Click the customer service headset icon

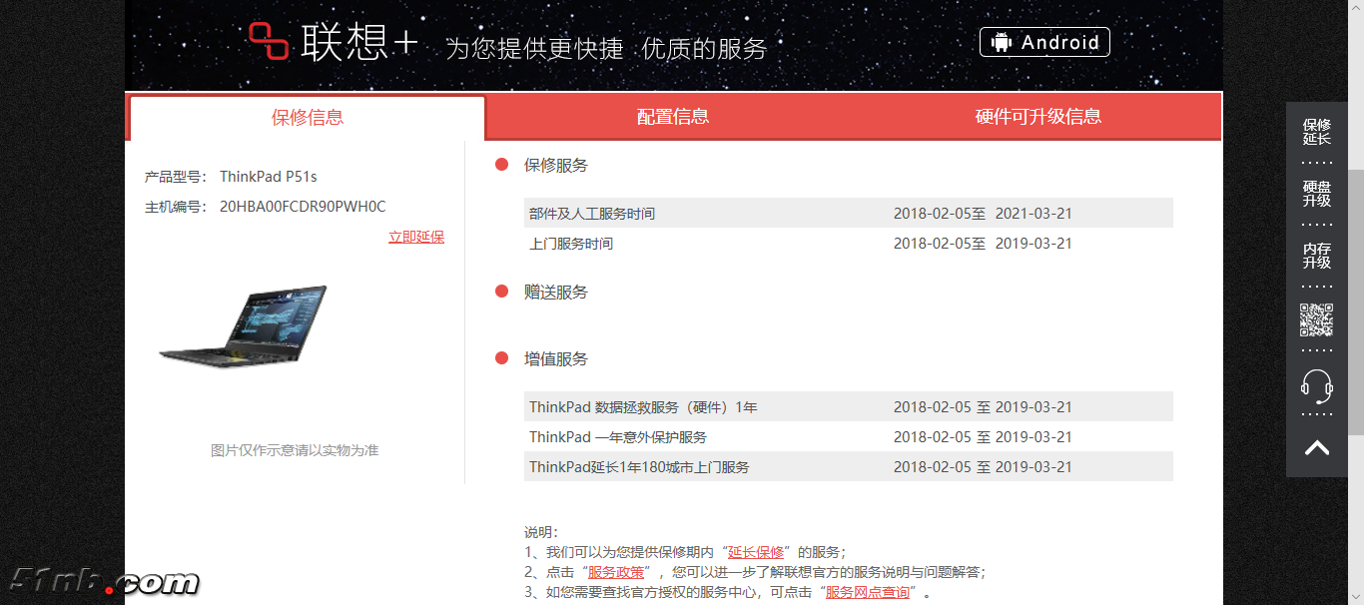[1316, 384]
